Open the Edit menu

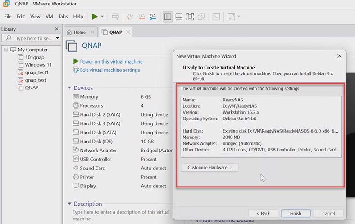tap(21, 17)
